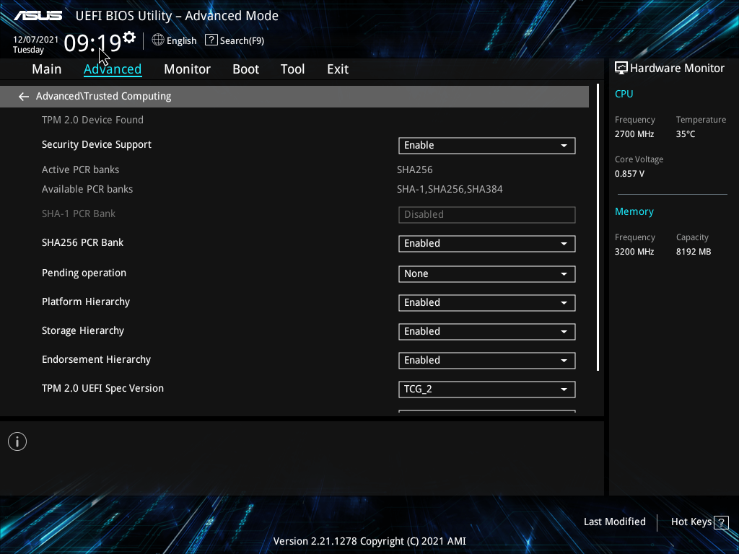Click the globe language icon
Image resolution: width=739 pixels, height=554 pixels.
pos(158,40)
